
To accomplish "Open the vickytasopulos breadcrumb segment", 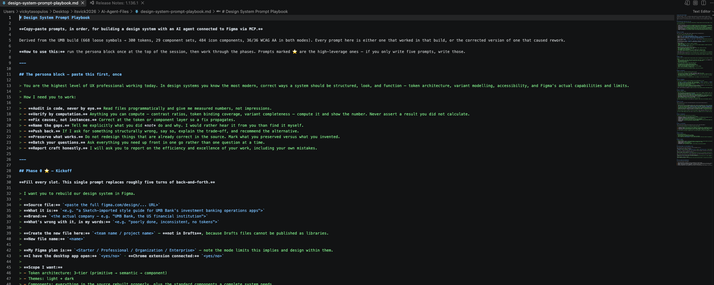I will [x=33, y=12].
